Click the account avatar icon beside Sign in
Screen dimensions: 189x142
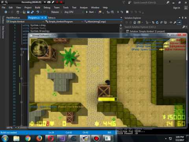(186, 7)
